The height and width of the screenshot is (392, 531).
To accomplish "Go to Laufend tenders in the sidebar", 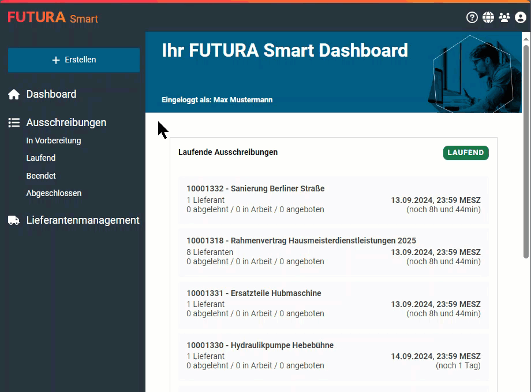I will click(41, 158).
